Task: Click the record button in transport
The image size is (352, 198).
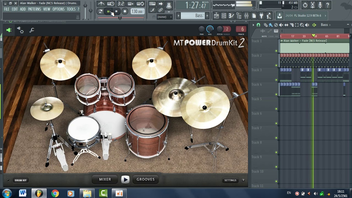Action: [125, 12]
